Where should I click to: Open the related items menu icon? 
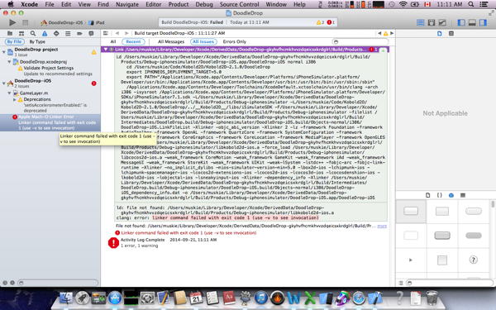106,33
